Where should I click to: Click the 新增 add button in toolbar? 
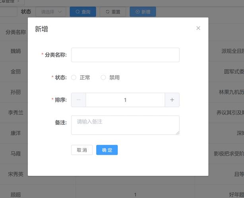143,12
